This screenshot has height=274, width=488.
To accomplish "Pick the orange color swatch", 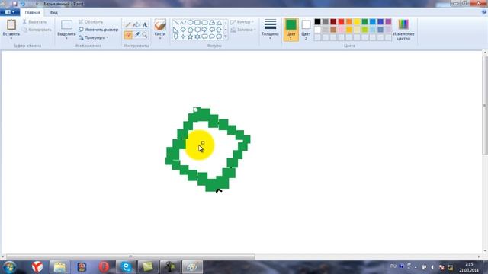I will click(349, 22).
